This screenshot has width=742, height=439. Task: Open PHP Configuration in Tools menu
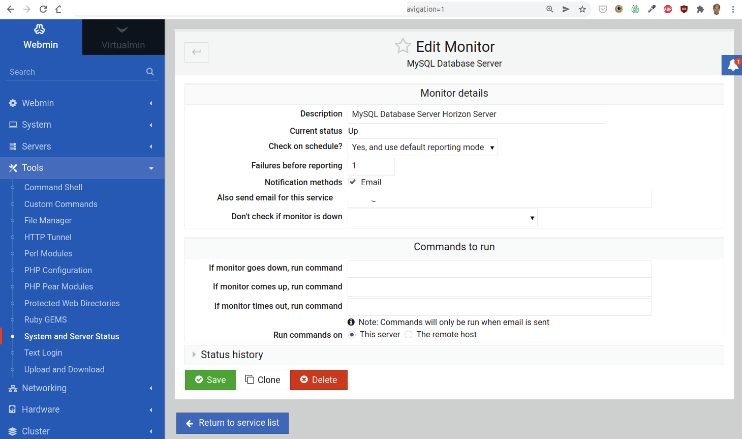(58, 270)
